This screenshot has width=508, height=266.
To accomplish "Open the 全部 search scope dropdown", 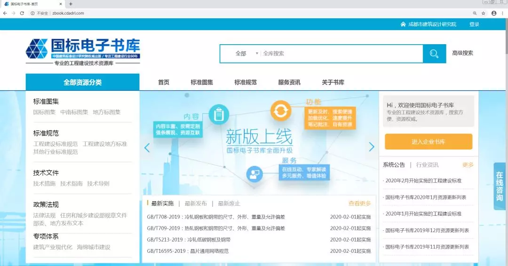I will 246,54.
